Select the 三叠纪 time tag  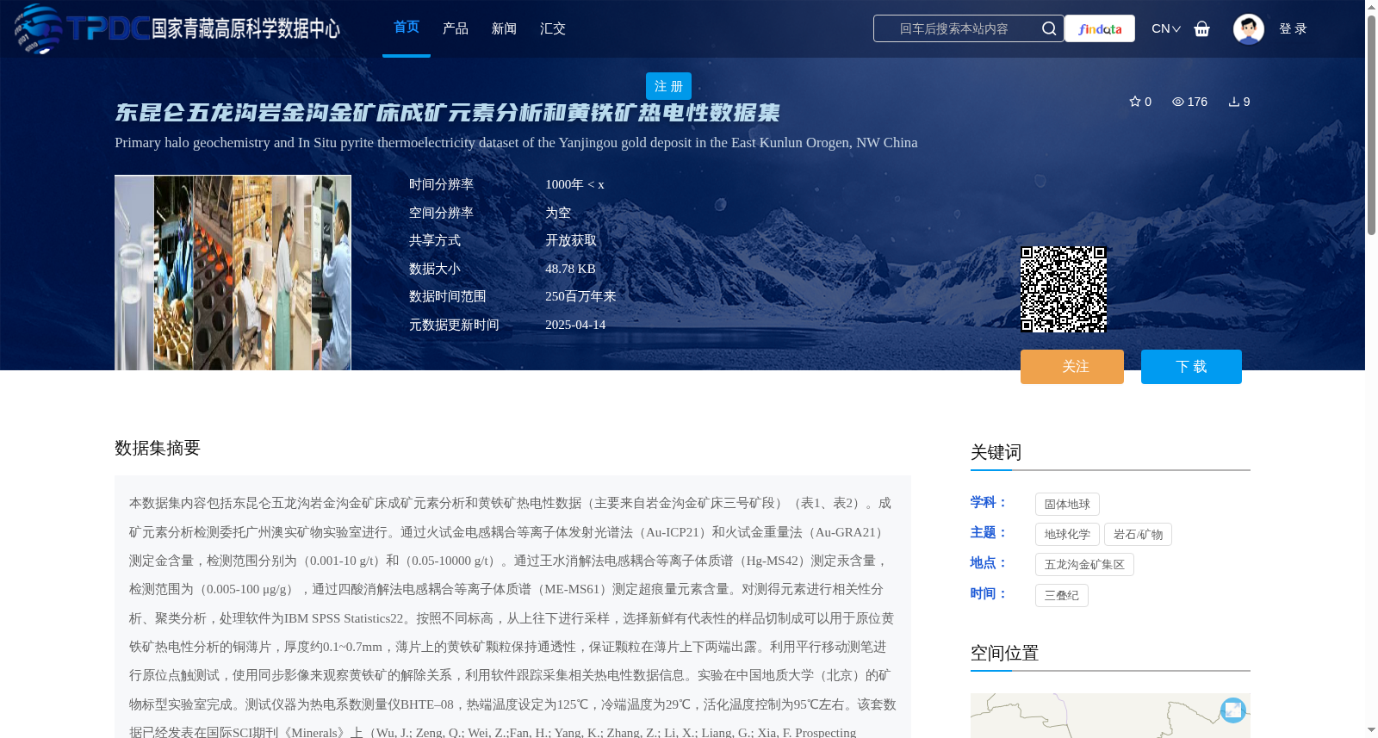(1061, 596)
